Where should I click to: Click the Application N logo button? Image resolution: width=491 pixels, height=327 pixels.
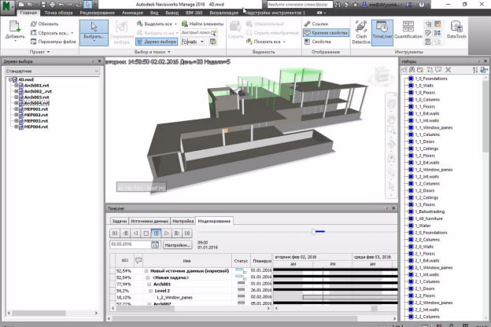pyautogui.click(x=8, y=6)
